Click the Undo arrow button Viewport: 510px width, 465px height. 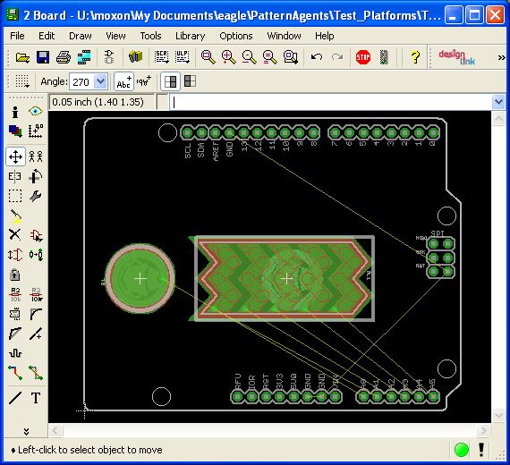317,57
